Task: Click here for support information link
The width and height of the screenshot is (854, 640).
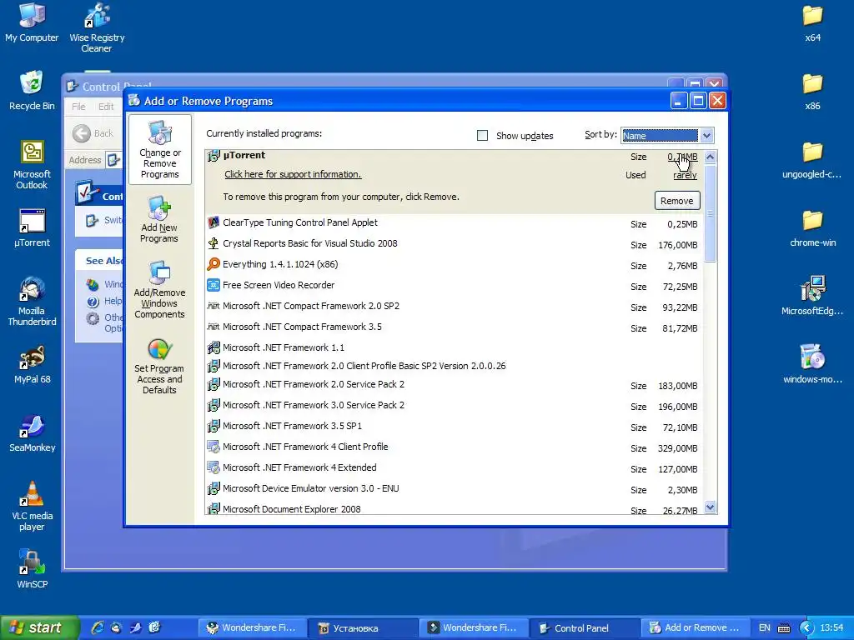Action: 293,174
